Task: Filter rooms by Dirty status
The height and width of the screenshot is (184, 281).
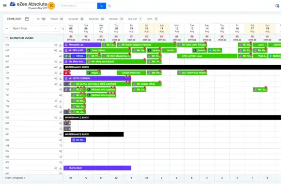Action: coord(153,19)
